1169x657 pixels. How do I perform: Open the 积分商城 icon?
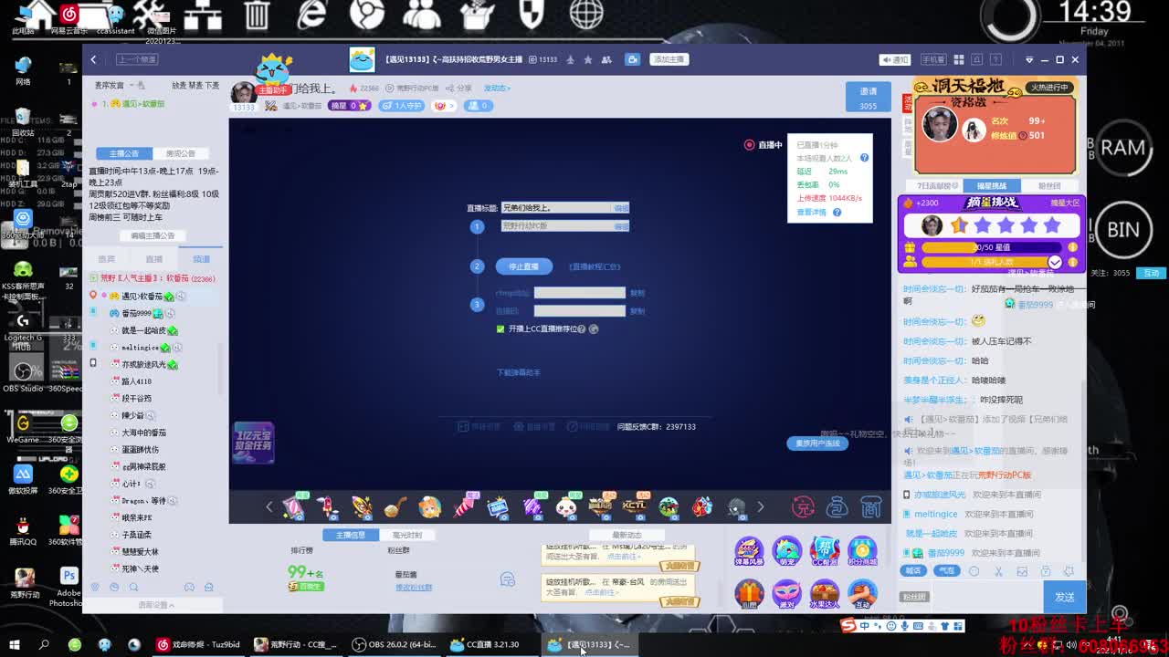tap(861, 551)
